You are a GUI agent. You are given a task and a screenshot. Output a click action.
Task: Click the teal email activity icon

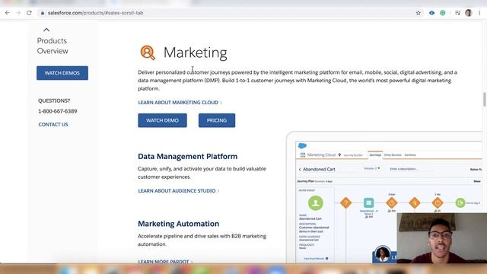click(368, 203)
